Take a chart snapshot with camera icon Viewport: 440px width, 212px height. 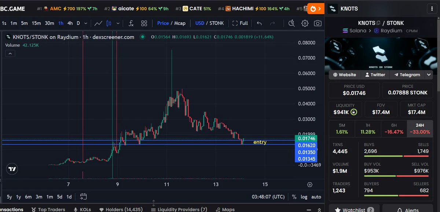point(318,23)
